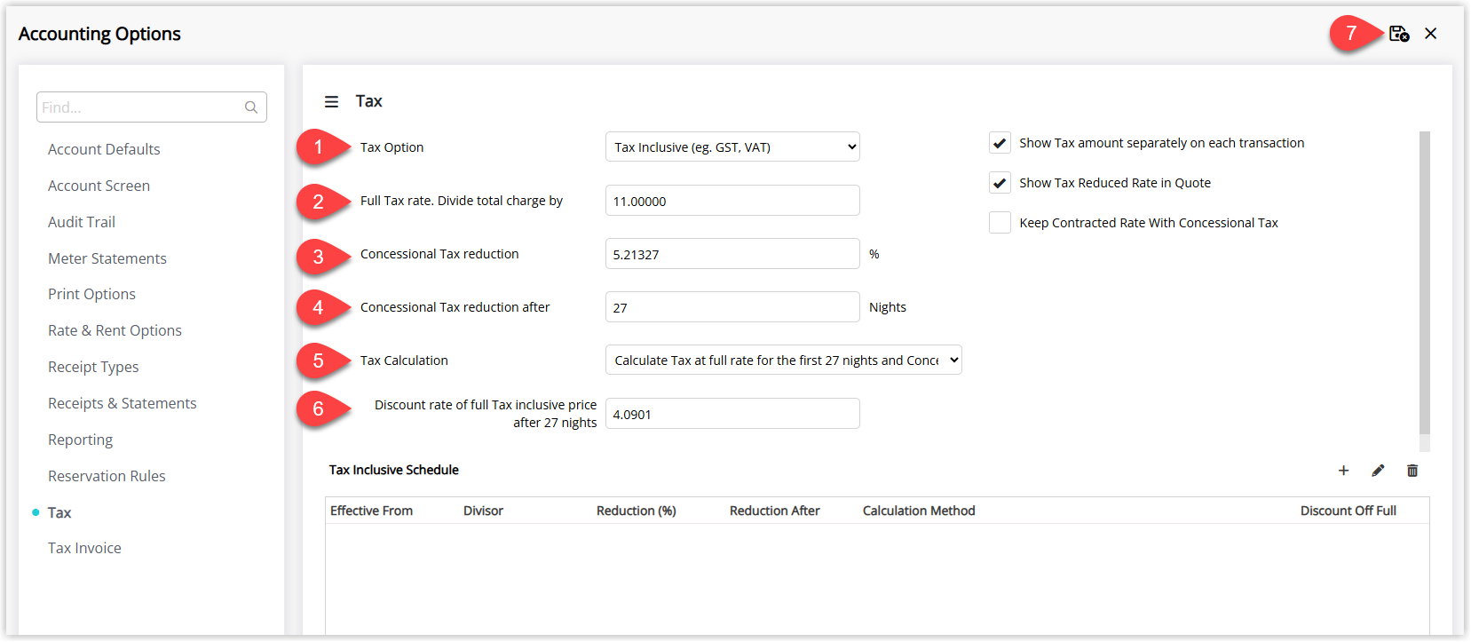Open Account Defaults section

click(104, 149)
